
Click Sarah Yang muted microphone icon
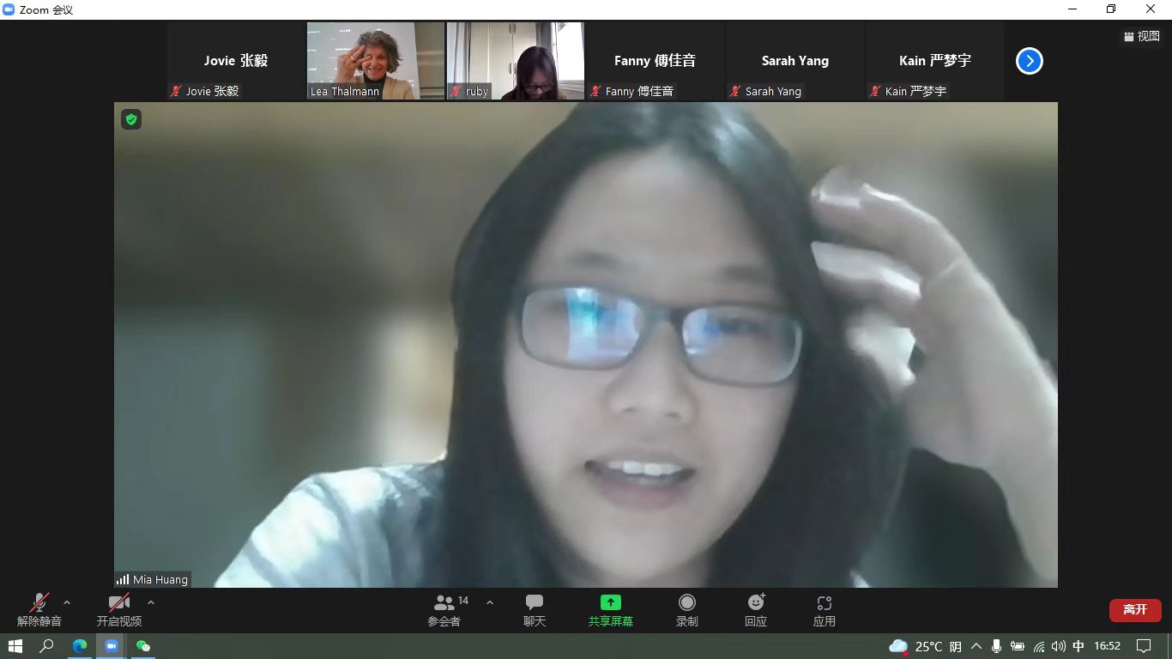point(735,91)
